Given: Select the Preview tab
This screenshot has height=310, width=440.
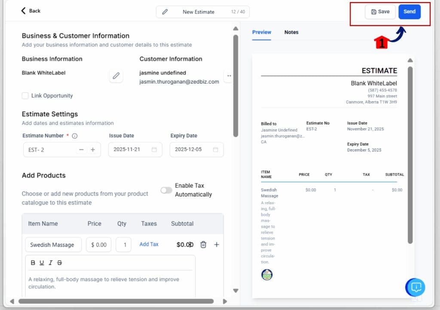Looking at the screenshot, I should click(x=262, y=32).
